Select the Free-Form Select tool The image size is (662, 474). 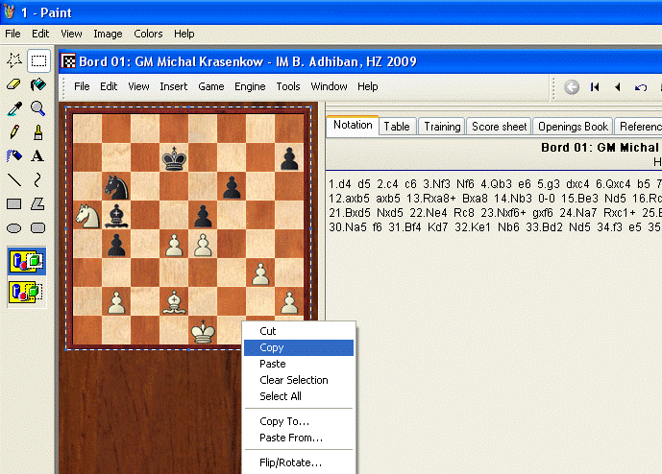[13, 60]
